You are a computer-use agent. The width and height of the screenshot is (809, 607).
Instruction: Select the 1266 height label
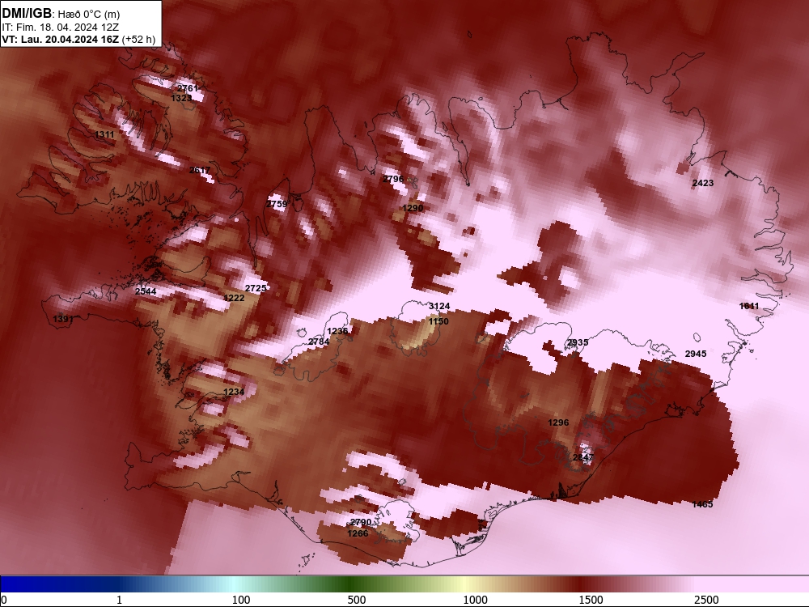point(358,533)
